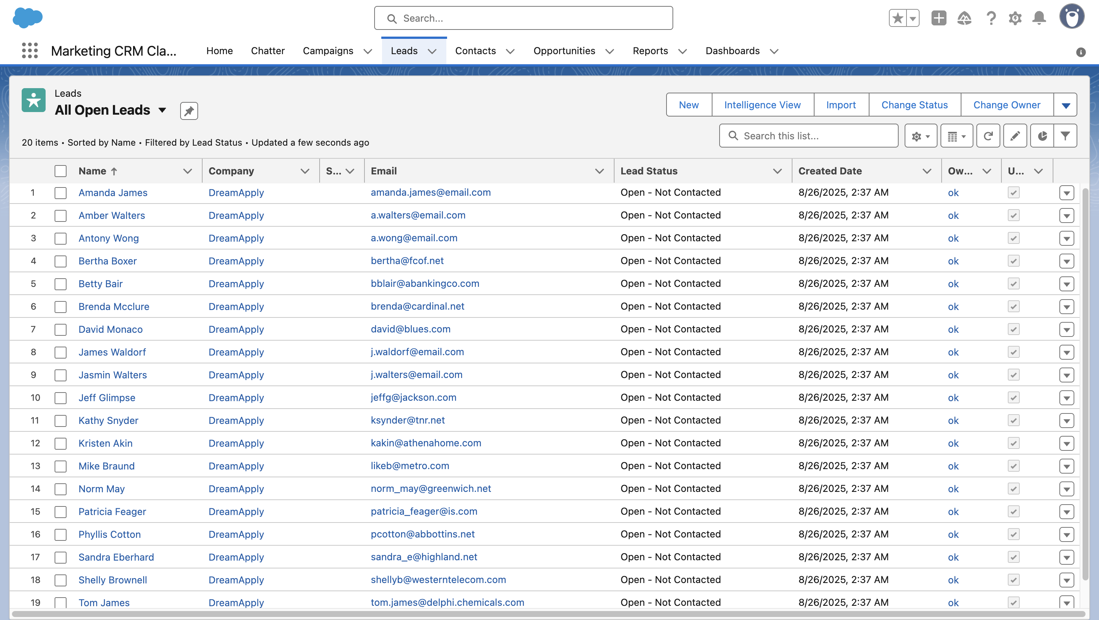Switch to the Opportunities tab
Viewport: 1099px width, 620px height.
coord(564,51)
